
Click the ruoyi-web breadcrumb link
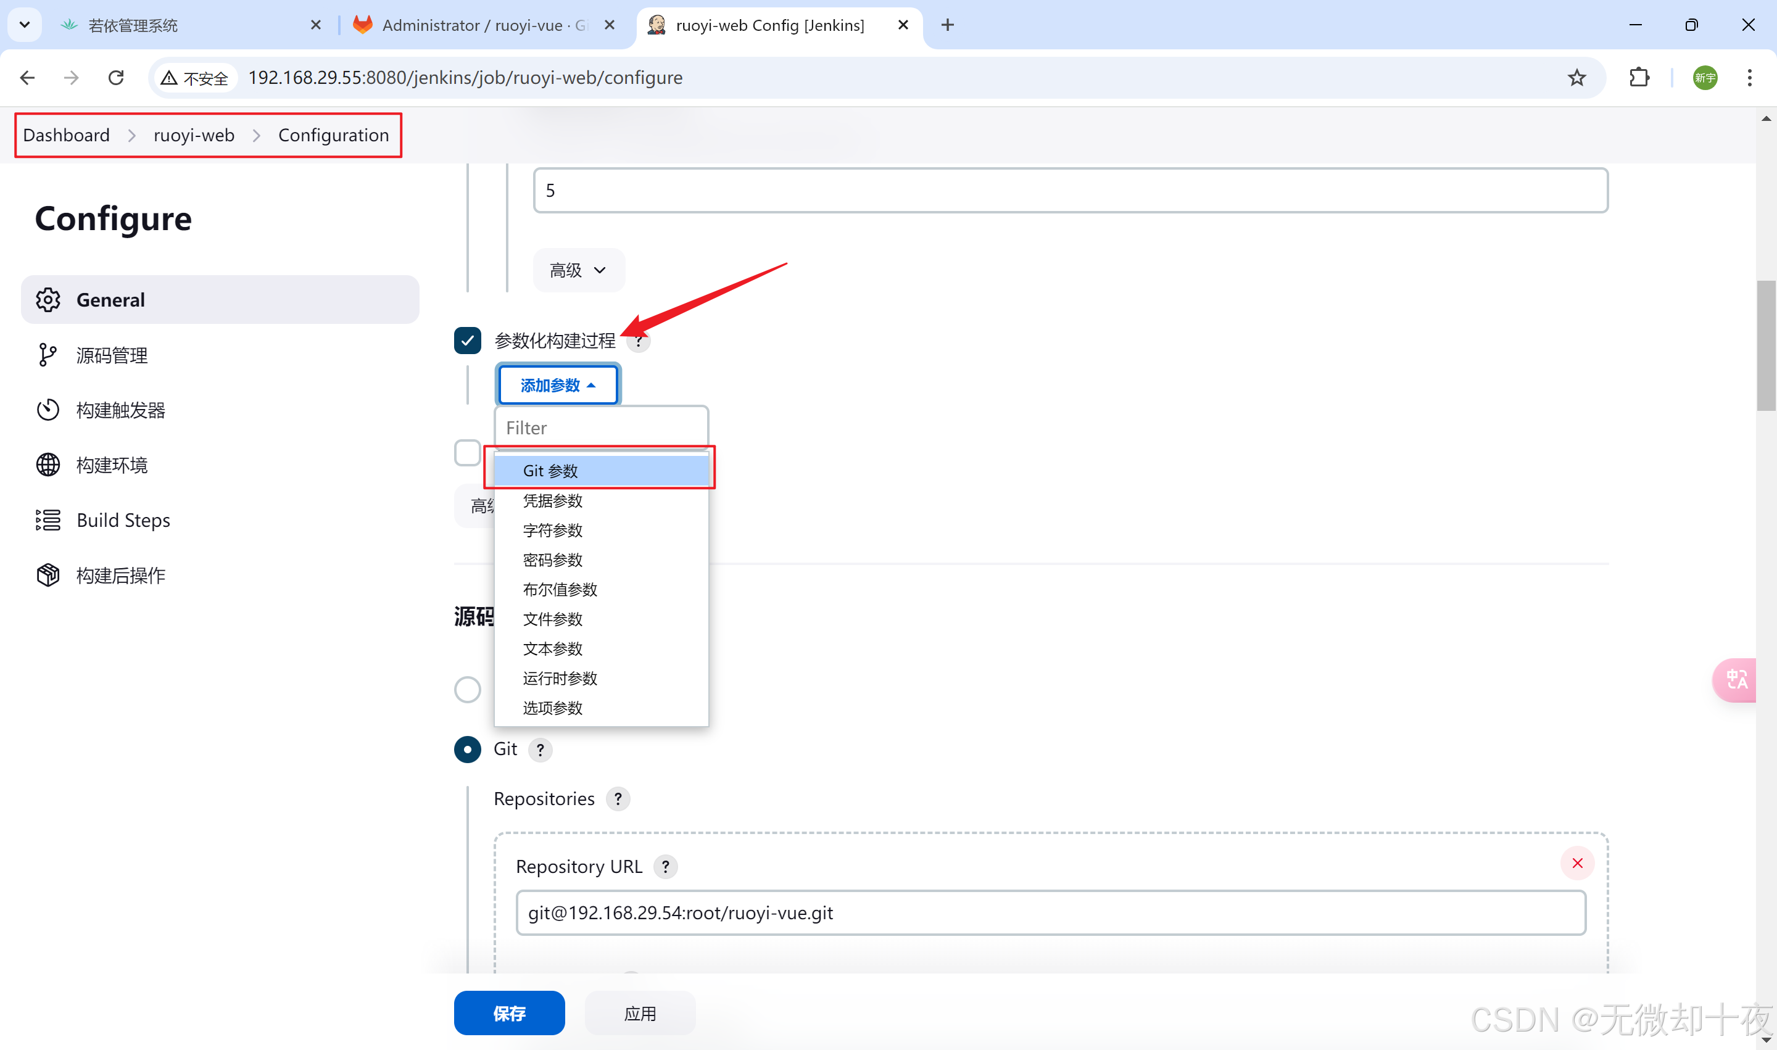point(193,135)
